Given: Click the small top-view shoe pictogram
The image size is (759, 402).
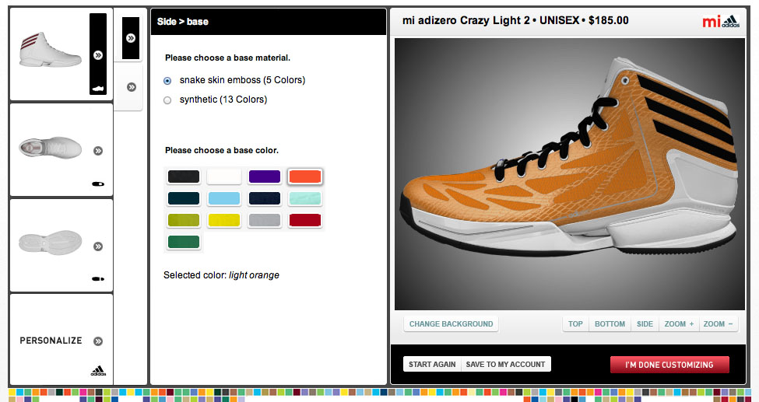Looking at the screenshot, I should tap(98, 184).
